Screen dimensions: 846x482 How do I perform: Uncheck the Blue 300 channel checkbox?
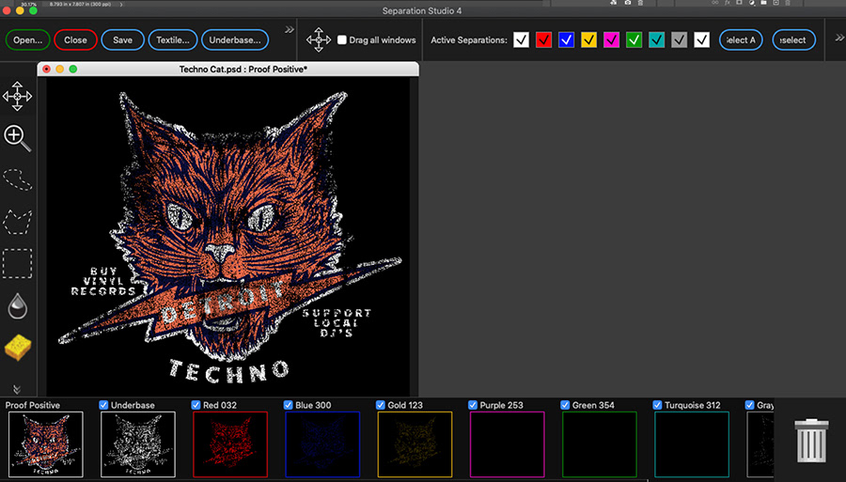[289, 405]
